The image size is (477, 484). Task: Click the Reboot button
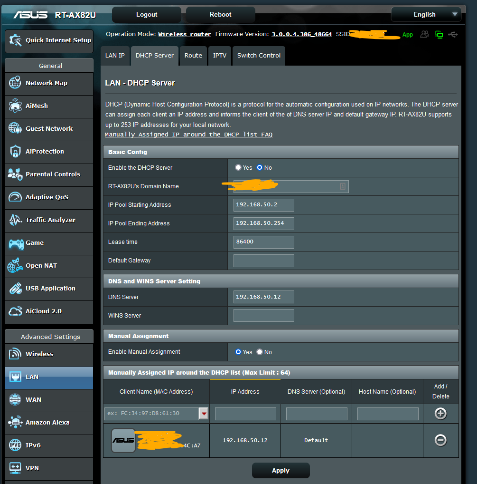click(220, 15)
